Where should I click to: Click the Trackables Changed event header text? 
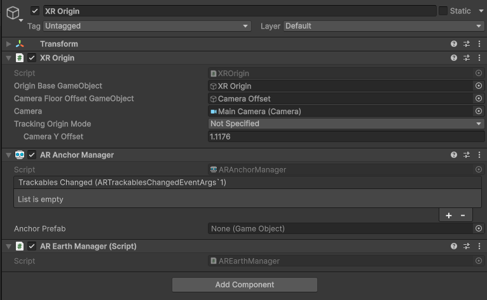click(x=122, y=183)
